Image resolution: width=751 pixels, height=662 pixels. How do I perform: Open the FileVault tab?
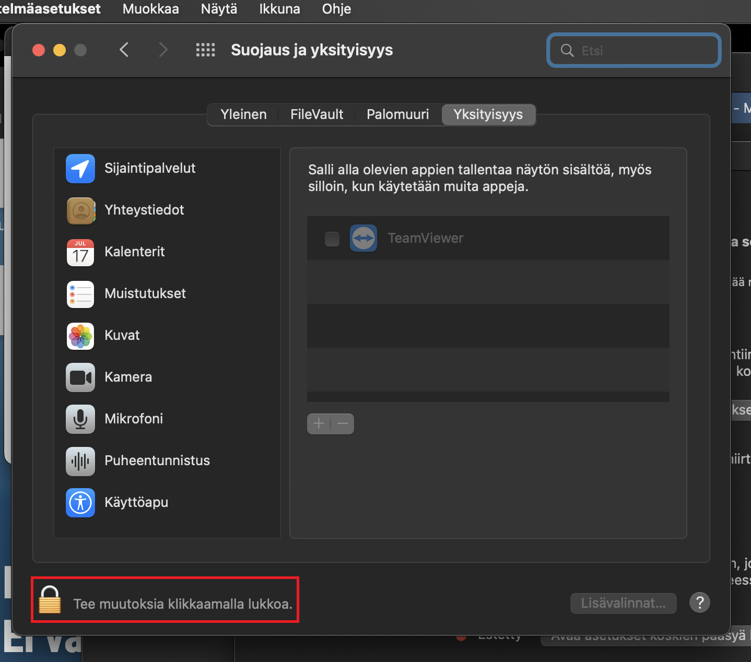coord(316,114)
